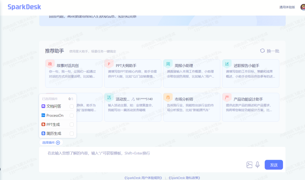This screenshot has height=180, width=305.
Task: Open SparkDesk 隐私政策 link
Action: click(x=184, y=178)
